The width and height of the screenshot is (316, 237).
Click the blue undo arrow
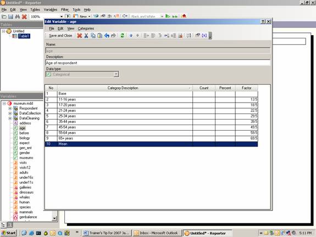pos(107,36)
